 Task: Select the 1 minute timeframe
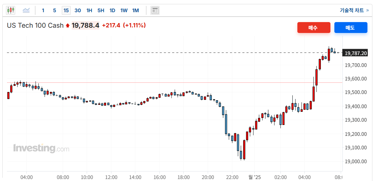tap(43, 10)
